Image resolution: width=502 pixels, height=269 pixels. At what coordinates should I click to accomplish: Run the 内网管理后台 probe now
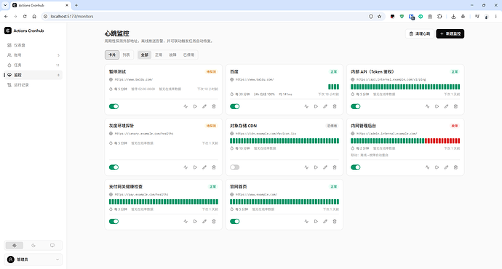437,167
